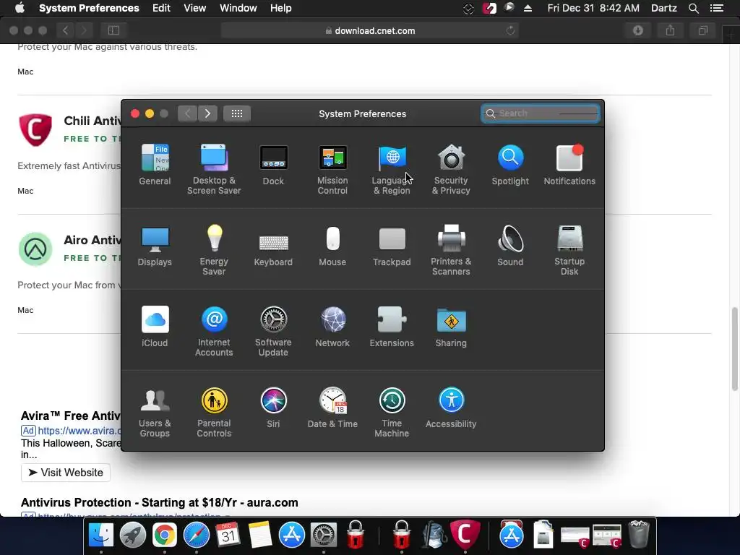Image resolution: width=740 pixels, height=555 pixels.
Task: Click the System Preferences forward arrow
Action: [x=207, y=113]
